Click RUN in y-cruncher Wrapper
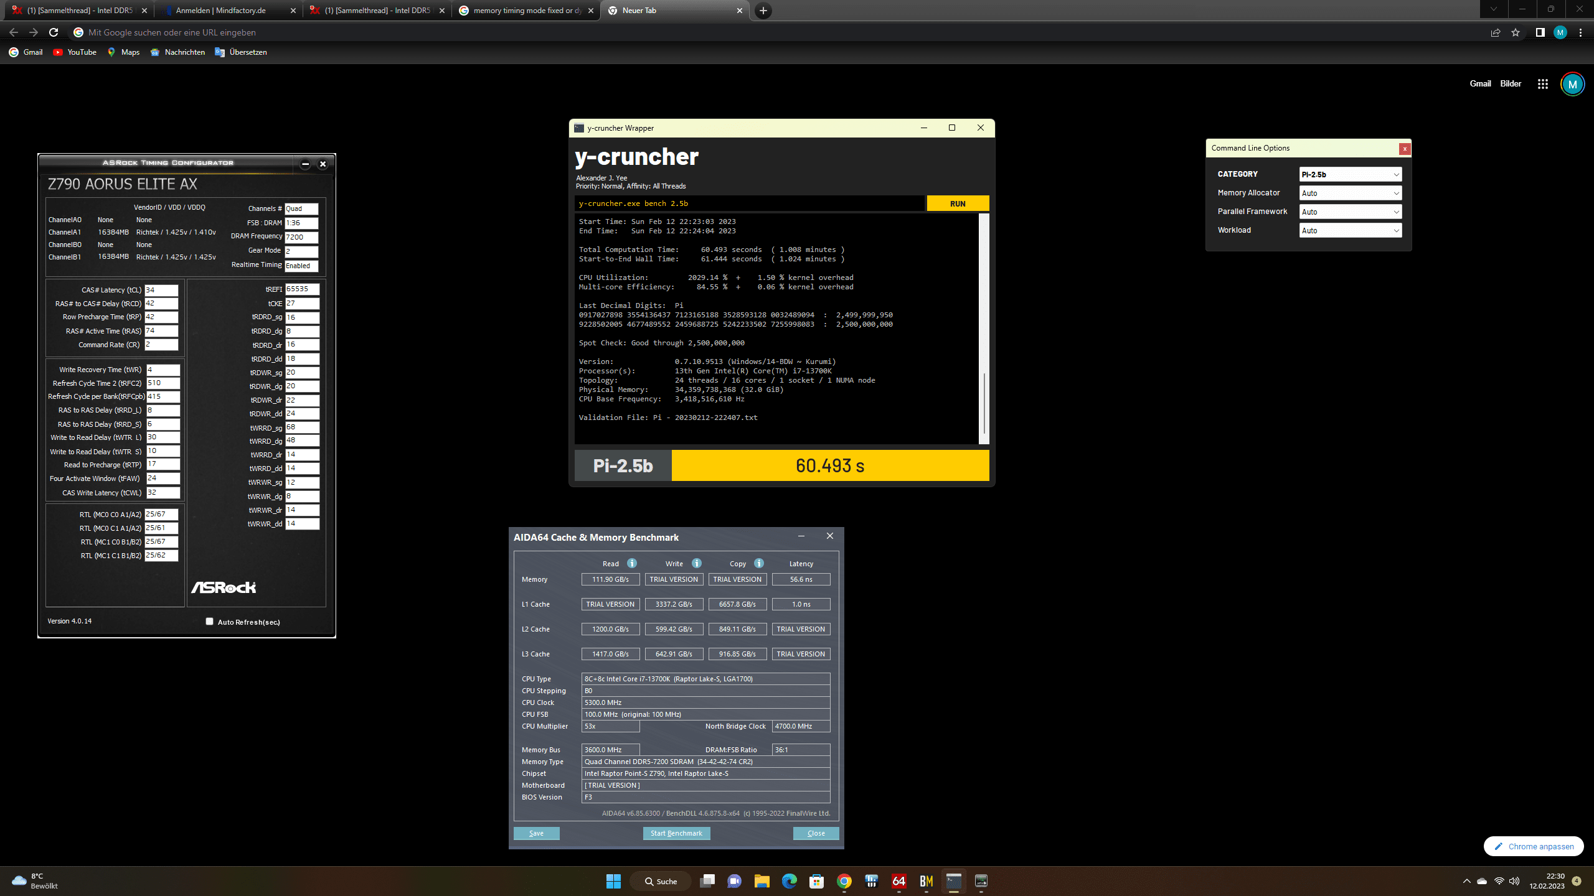Viewport: 1594px width, 896px height. 958,203
